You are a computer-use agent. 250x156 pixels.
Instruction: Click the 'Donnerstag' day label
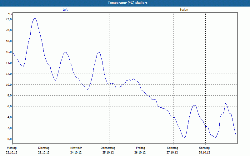coord(108,148)
